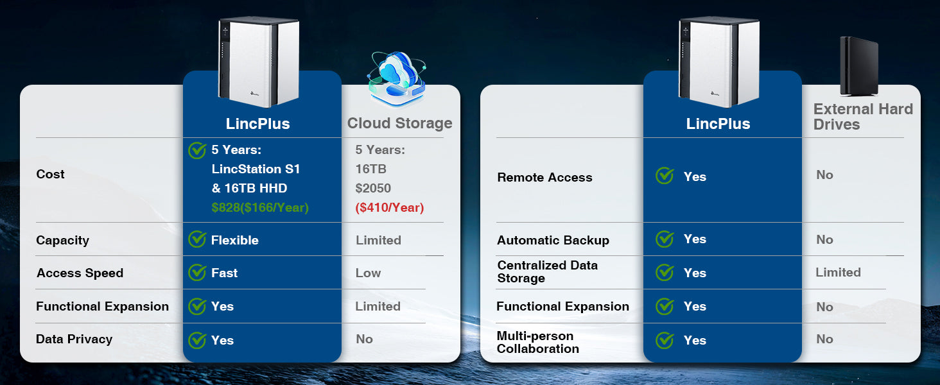Click the LincPlus device image above Remote Access table
Image resolution: width=940 pixels, height=385 pixels.
tap(719, 62)
